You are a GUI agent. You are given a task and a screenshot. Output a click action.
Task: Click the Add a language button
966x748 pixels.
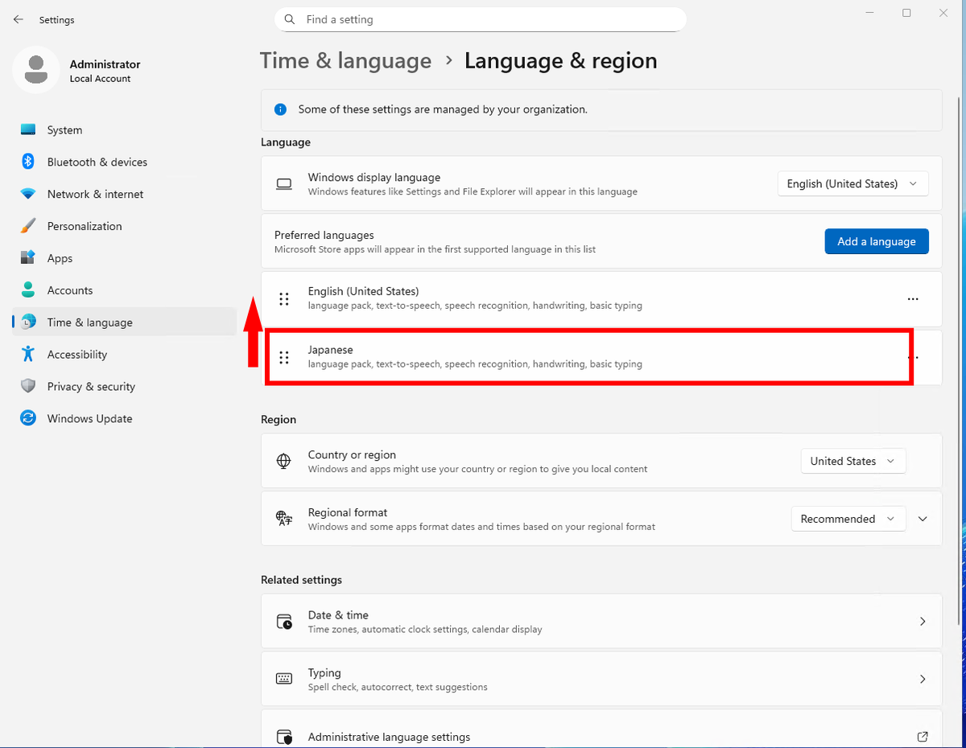pos(877,241)
